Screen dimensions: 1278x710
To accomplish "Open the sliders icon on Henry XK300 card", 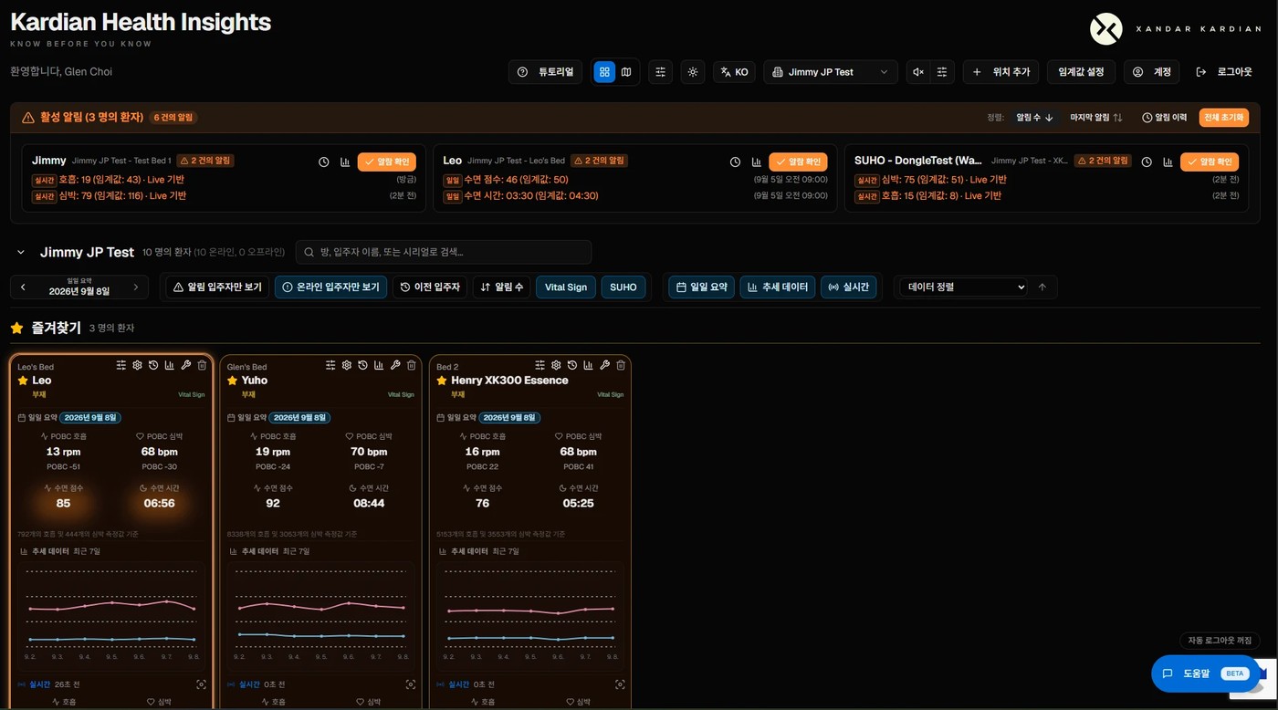I will (x=539, y=365).
